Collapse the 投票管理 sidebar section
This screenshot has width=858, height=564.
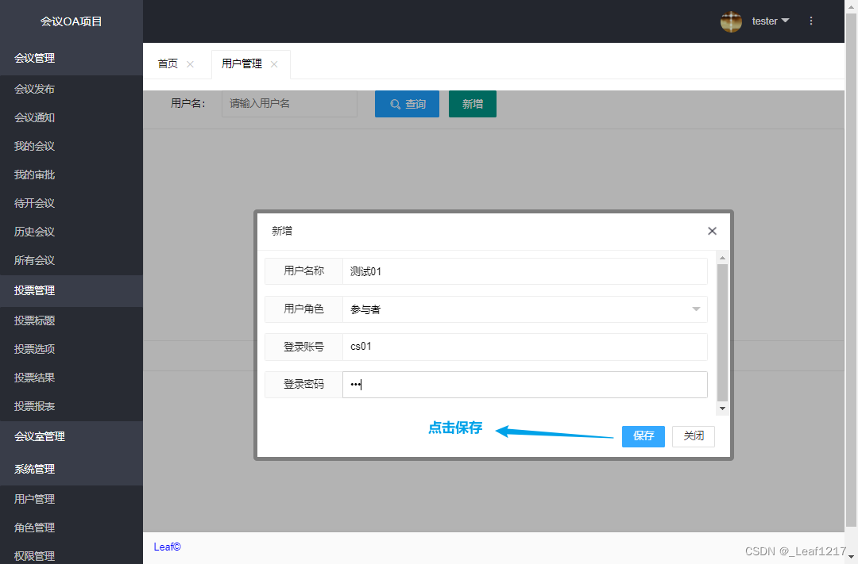(71, 290)
